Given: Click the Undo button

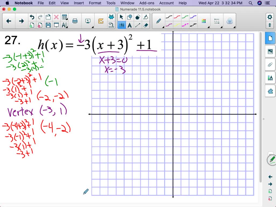Looking at the screenshot, I should click(x=32, y=17).
